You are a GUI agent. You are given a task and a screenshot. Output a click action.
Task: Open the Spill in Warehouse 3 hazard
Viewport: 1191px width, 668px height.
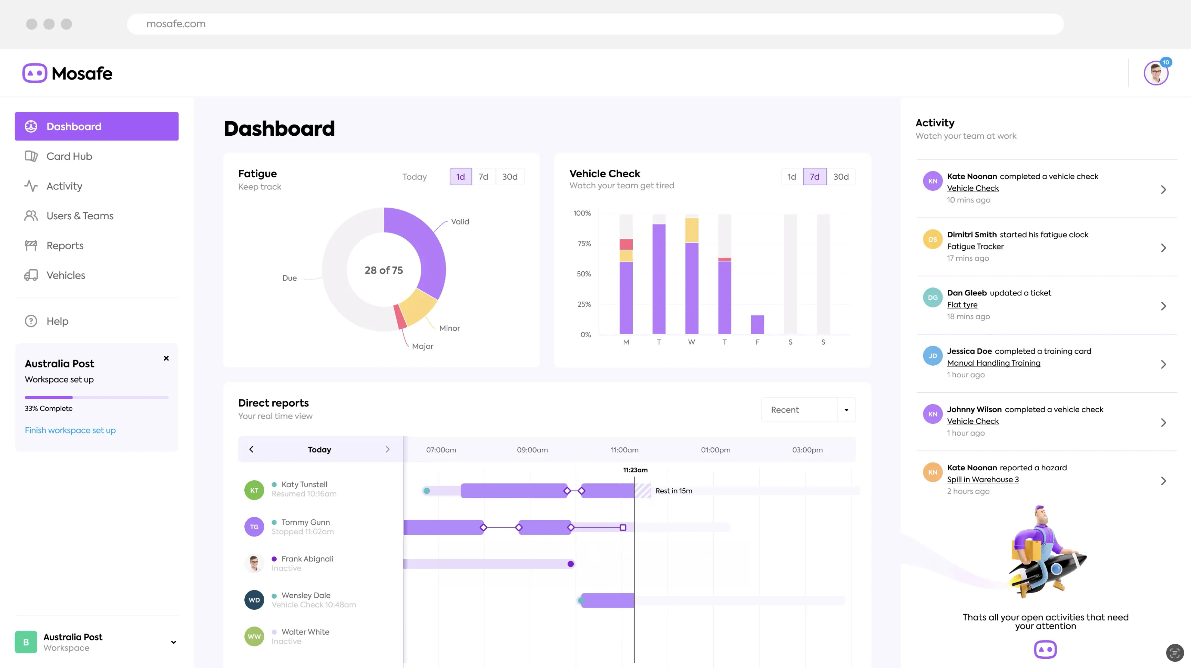(983, 480)
